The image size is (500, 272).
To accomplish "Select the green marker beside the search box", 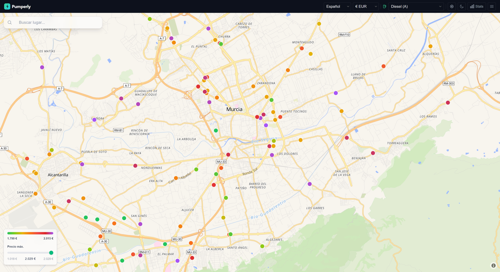I will pos(150,19).
